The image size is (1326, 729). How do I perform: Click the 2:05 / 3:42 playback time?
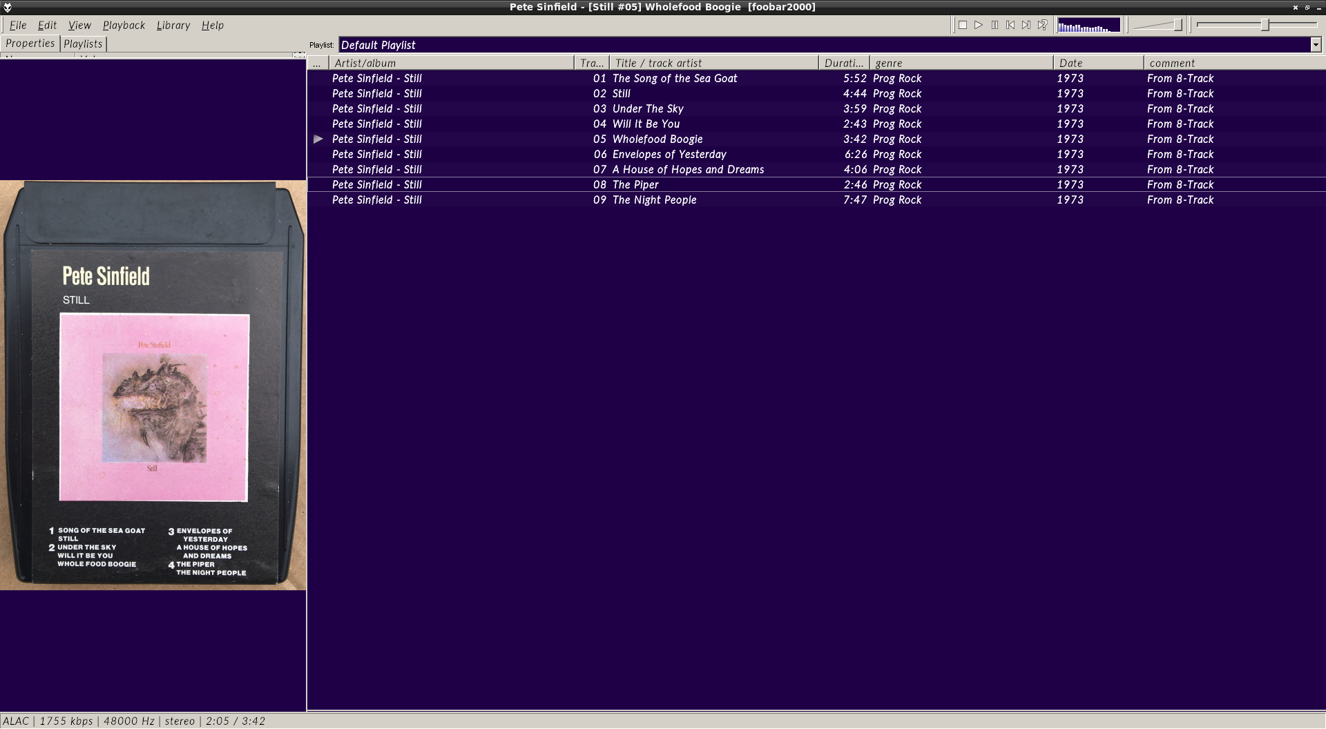235,721
